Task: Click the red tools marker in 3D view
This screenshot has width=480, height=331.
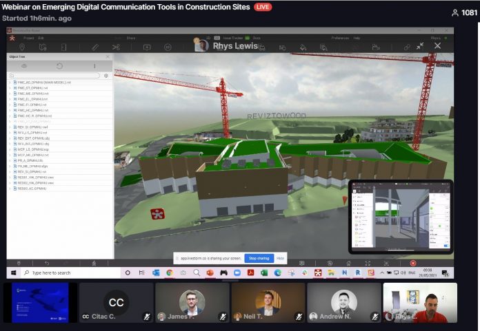Action: coord(157,214)
